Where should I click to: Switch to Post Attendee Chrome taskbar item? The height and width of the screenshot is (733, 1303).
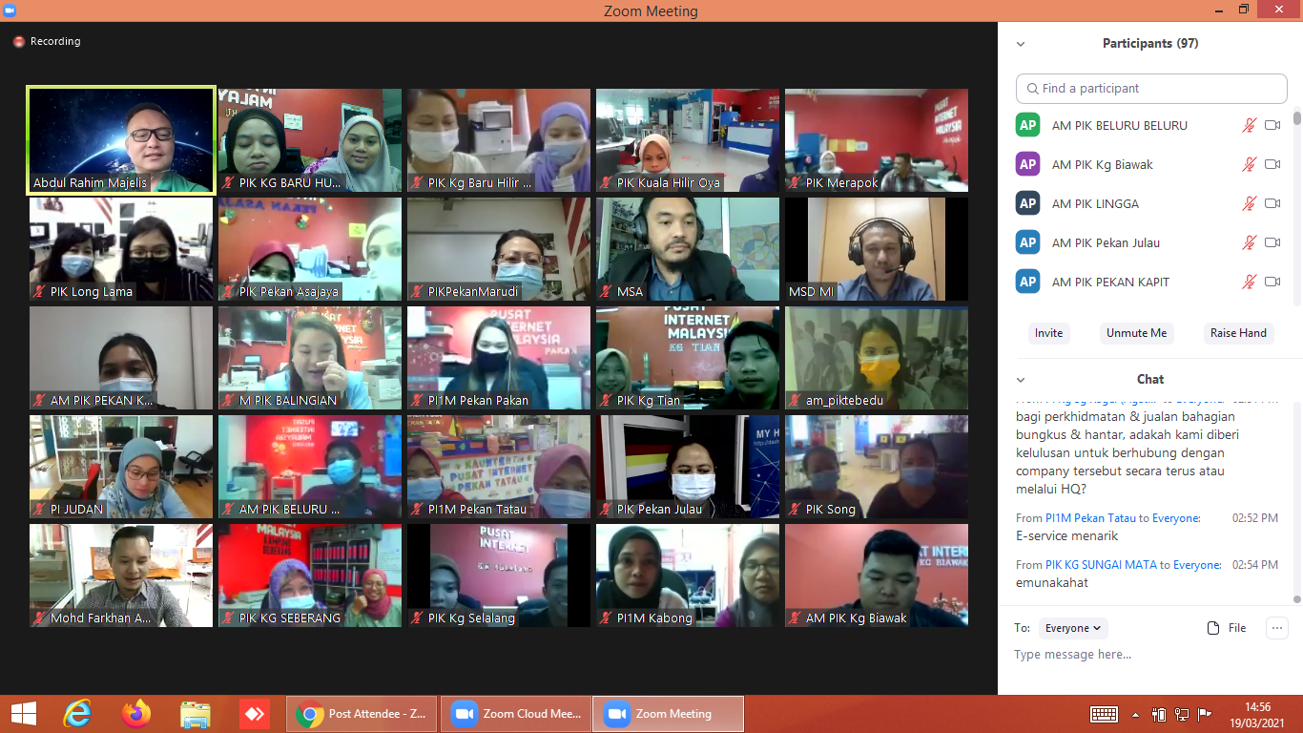[362, 713]
